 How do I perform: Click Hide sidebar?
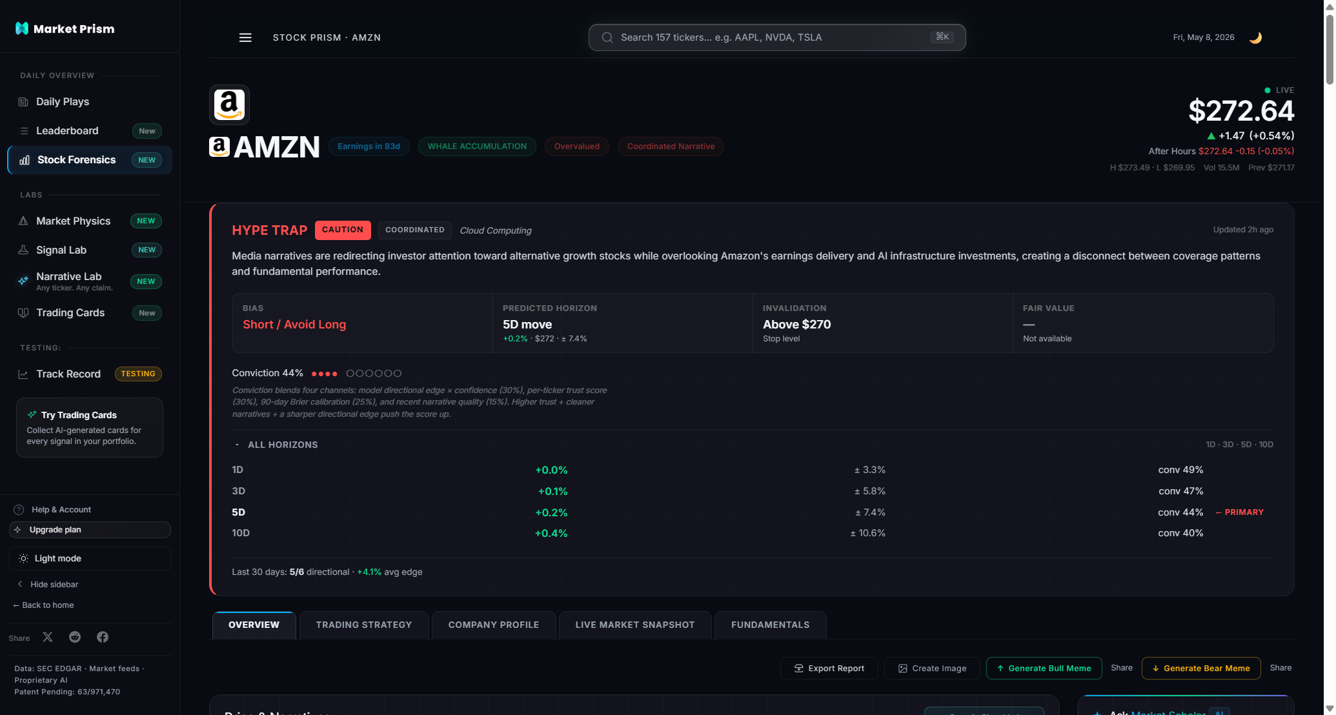48,585
